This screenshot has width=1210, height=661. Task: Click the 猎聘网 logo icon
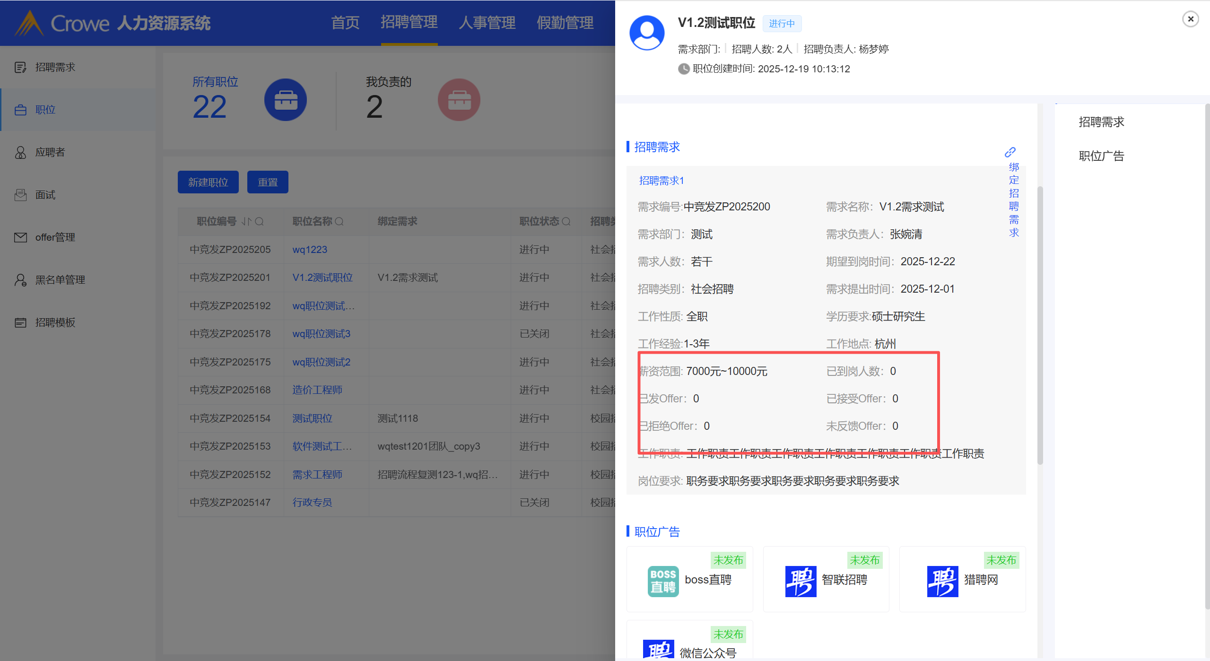(x=942, y=581)
